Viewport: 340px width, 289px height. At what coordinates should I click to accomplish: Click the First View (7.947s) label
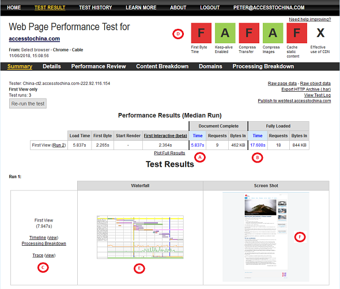coord(44,223)
